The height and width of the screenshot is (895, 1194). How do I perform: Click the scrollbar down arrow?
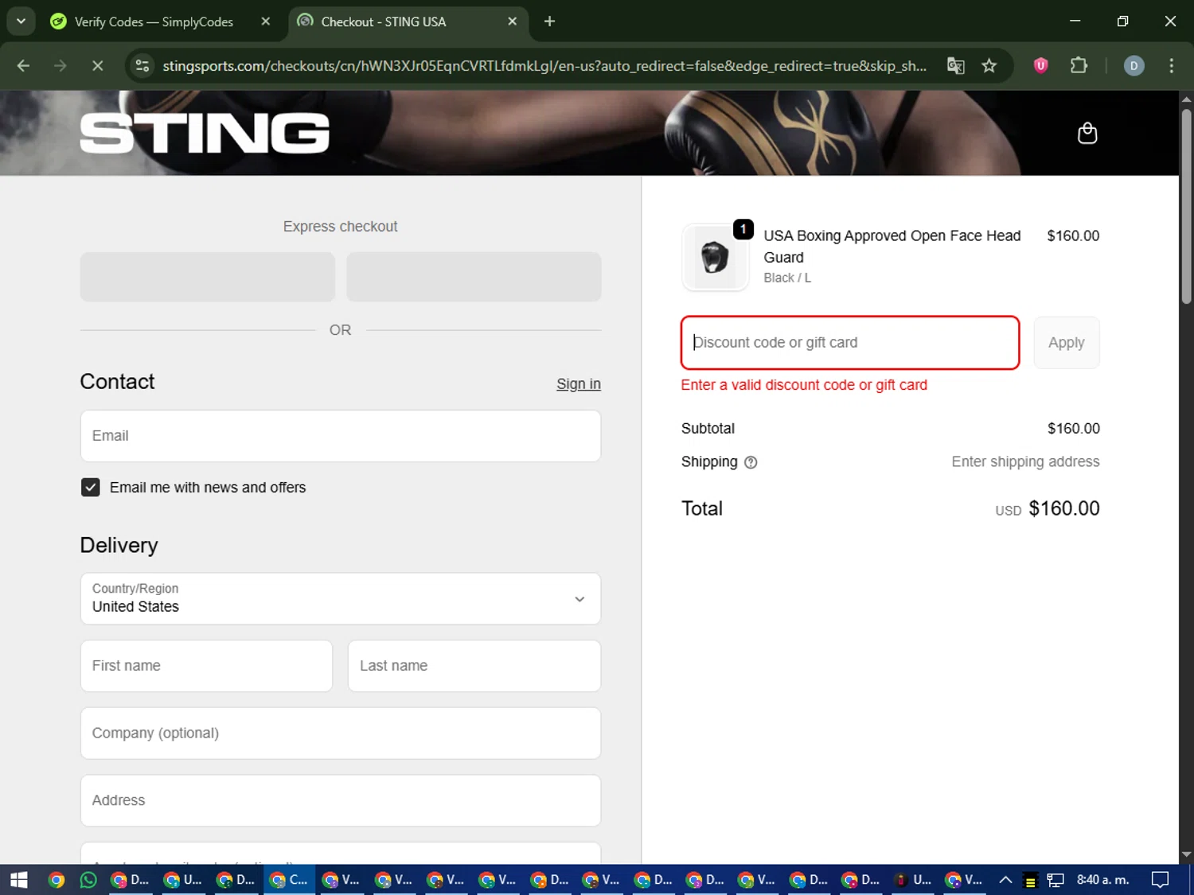pyautogui.click(x=1186, y=854)
